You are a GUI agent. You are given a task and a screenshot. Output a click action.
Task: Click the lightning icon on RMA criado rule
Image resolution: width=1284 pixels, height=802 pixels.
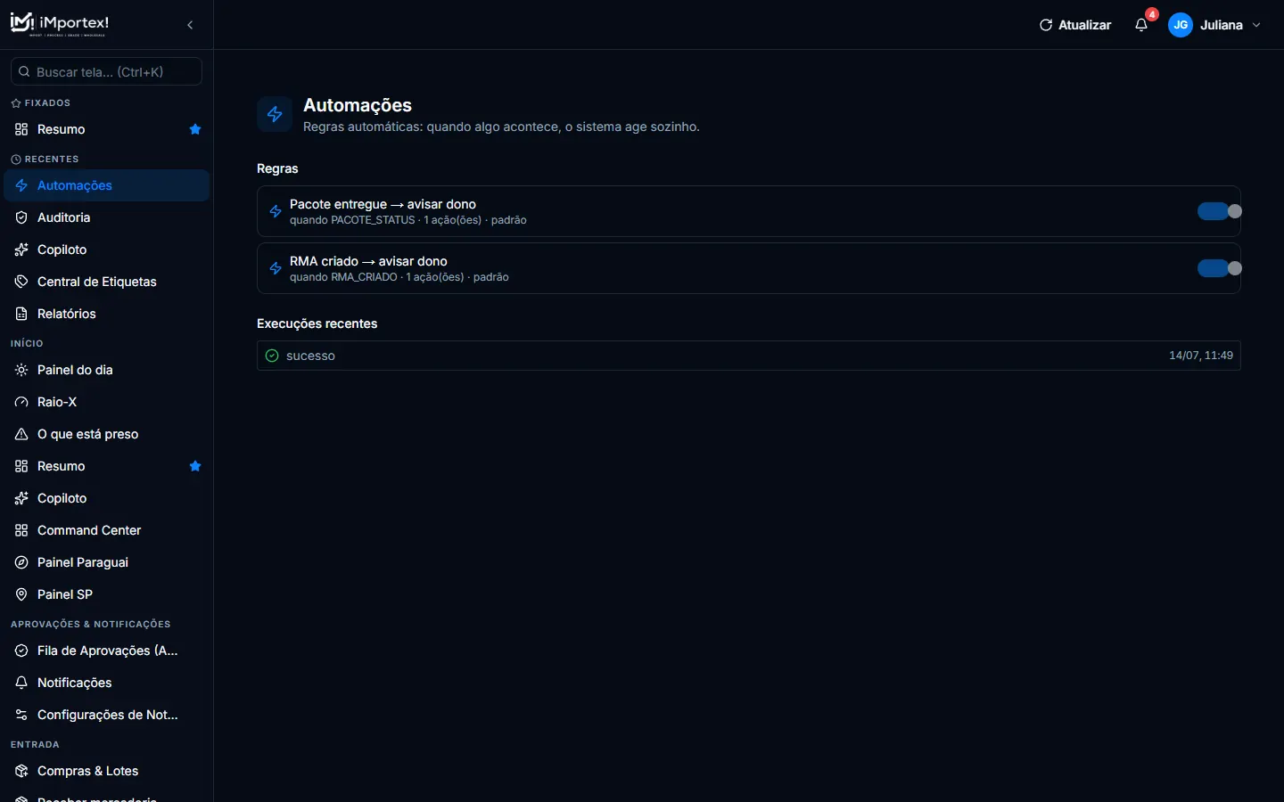276,268
